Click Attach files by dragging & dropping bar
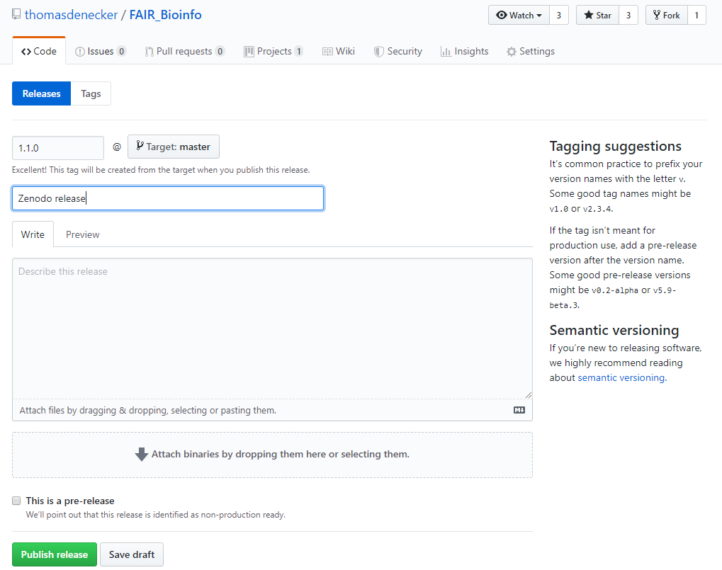This screenshot has width=722, height=570. point(273,410)
